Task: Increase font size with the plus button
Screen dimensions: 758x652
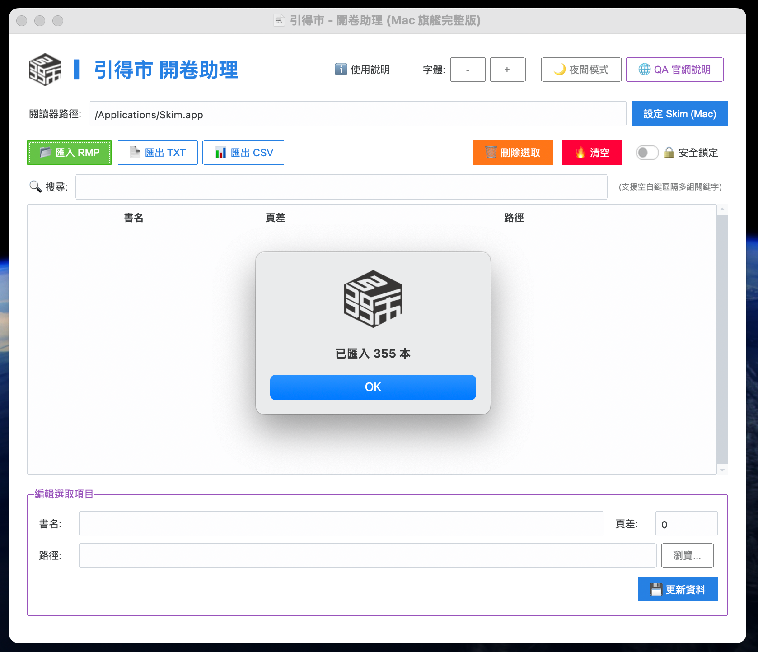Action: point(507,70)
